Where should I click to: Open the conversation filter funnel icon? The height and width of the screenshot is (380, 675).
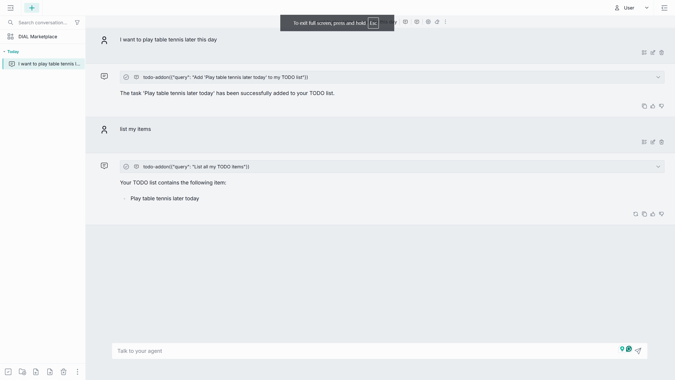(77, 22)
